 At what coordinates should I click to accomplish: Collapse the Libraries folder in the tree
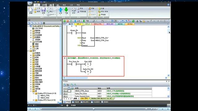[31, 91]
